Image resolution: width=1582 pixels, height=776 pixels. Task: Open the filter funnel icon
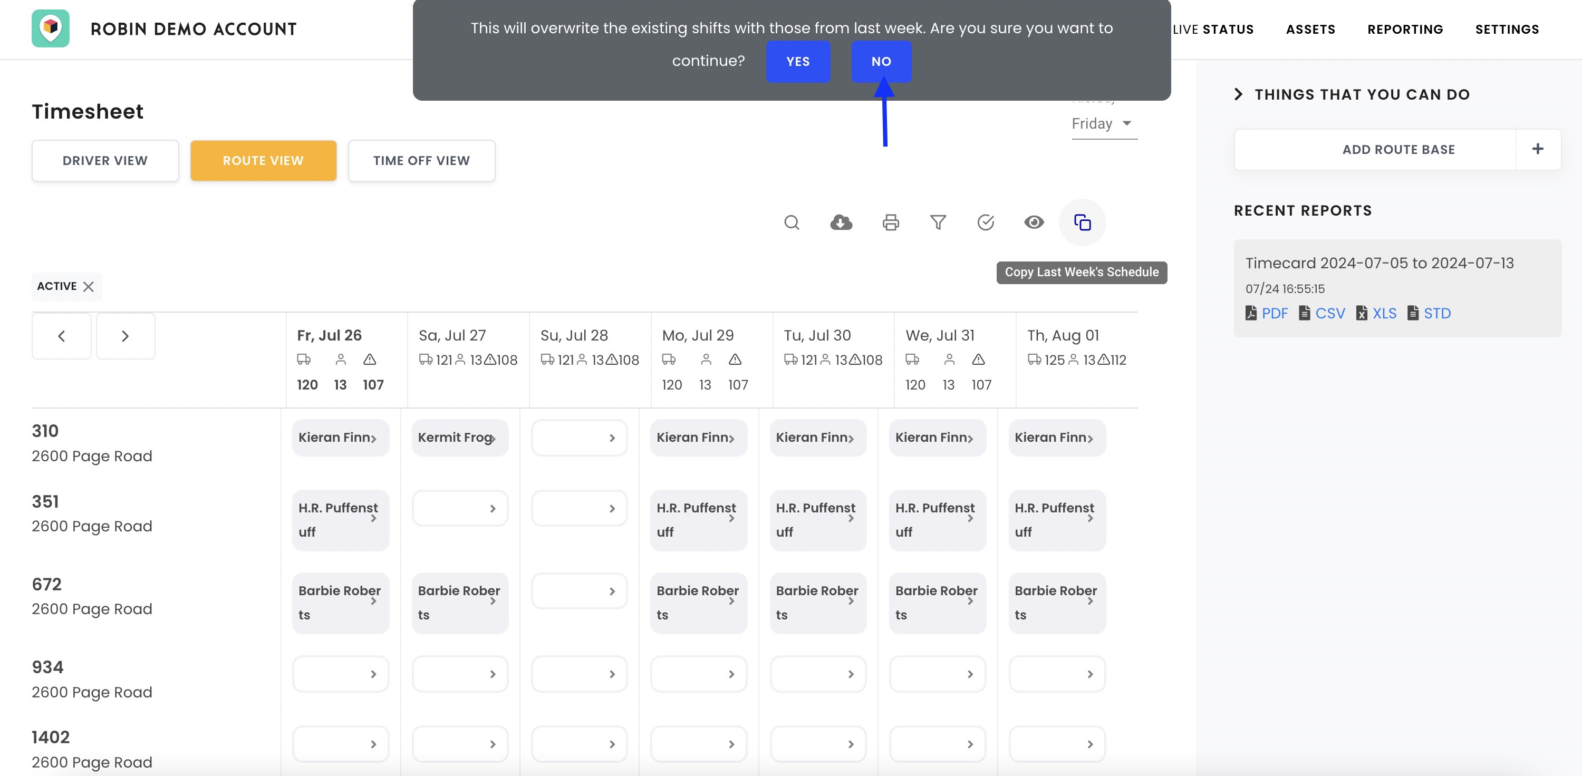[x=938, y=222]
